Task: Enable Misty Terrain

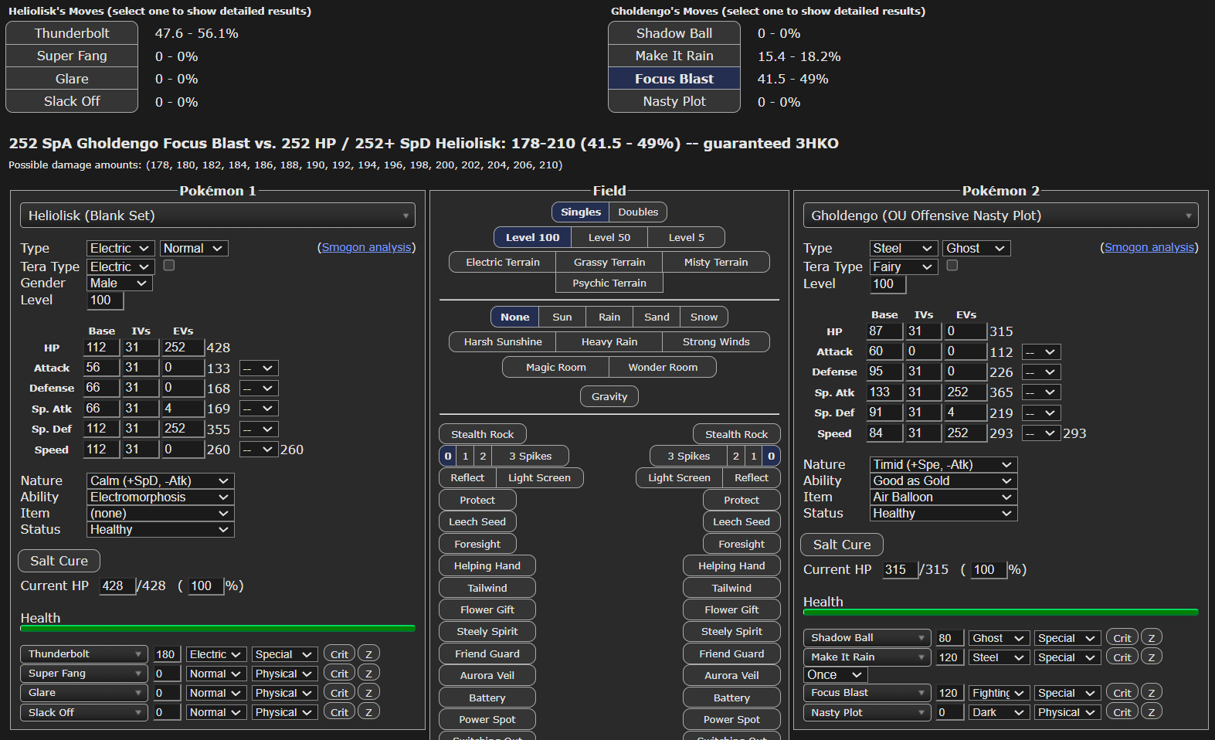Action: [716, 262]
